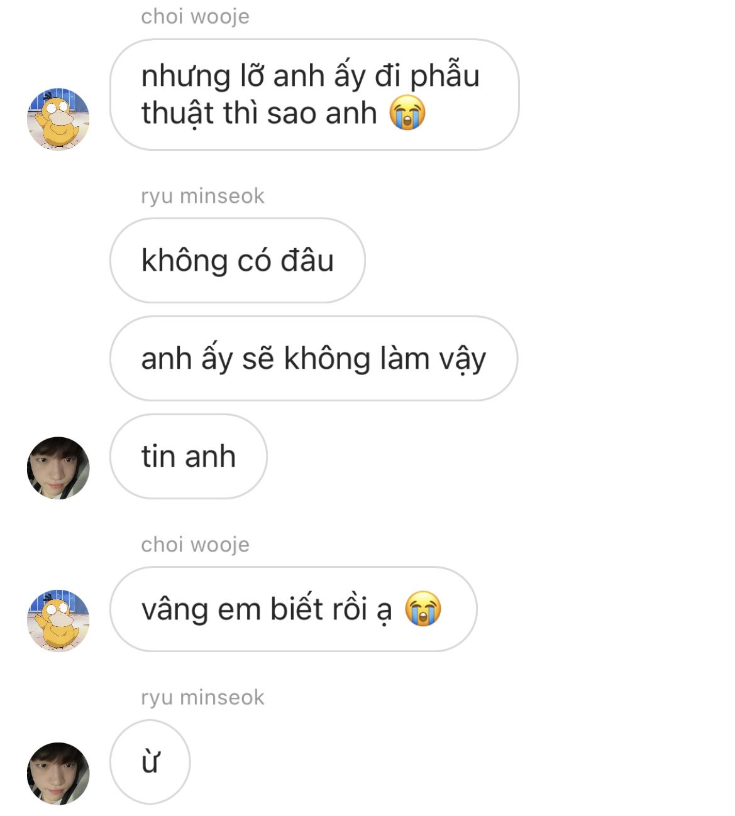The height and width of the screenshot is (816, 735).
Task: Select the word 'phẫu' in the first message
Action: coord(445,77)
